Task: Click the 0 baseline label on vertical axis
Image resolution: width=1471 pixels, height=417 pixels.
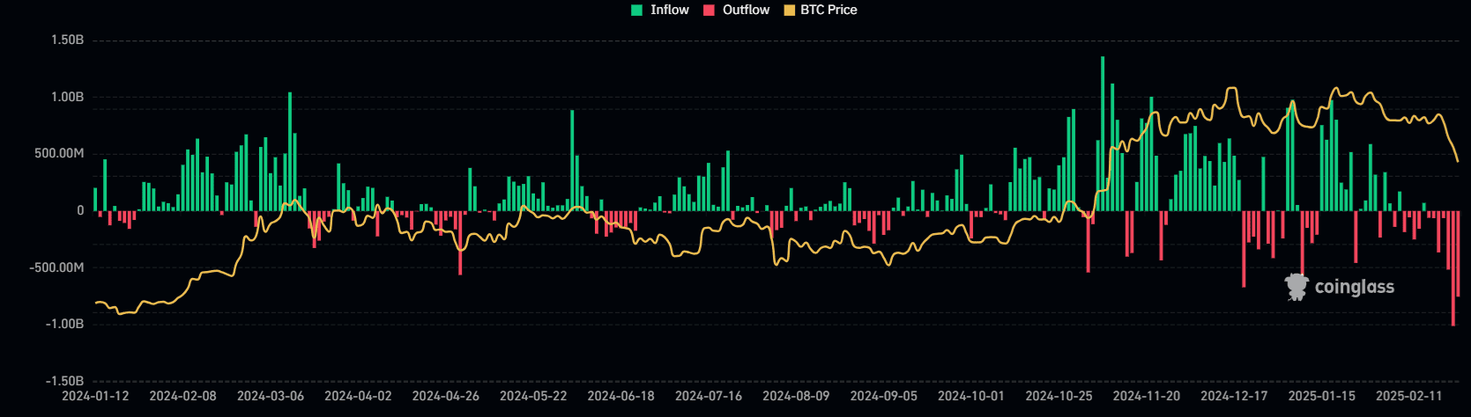Action: click(x=80, y=211)
